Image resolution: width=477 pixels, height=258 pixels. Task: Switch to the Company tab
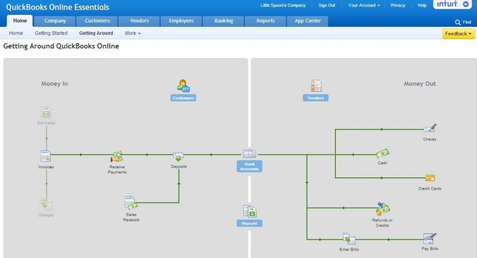tap(55, 20)
